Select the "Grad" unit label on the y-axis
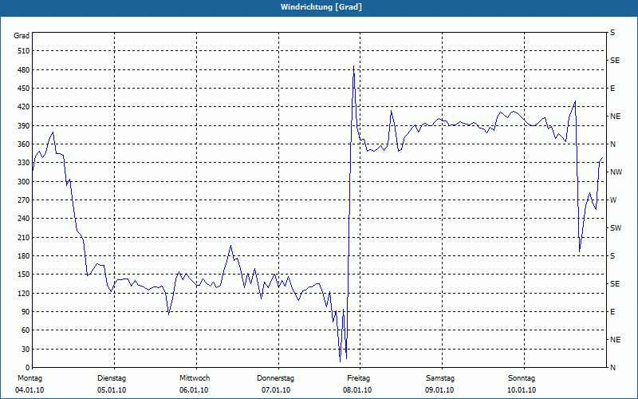Screen dimensions: 638x399 click(22, 36)
